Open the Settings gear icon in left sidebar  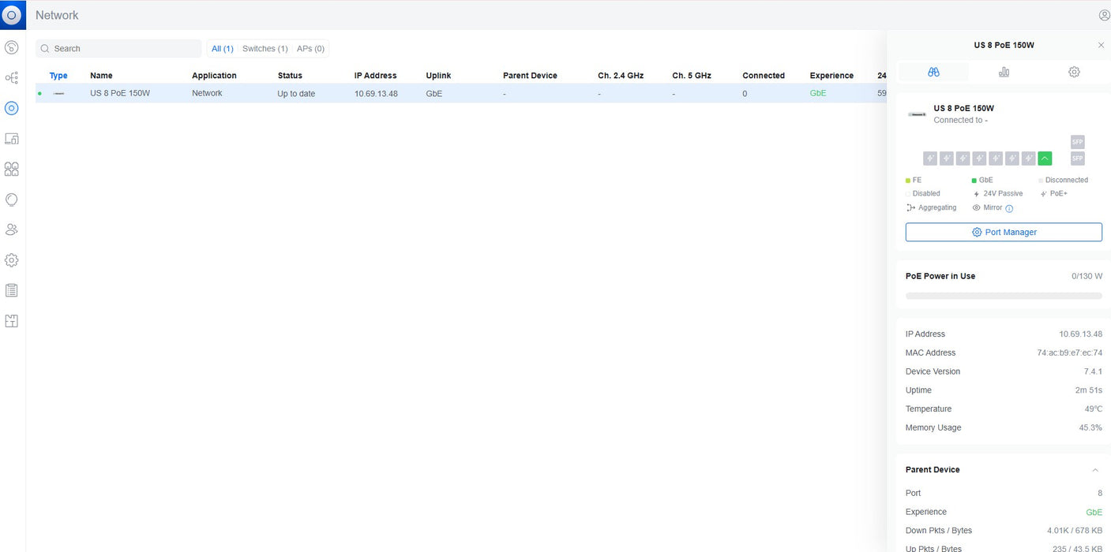click(12, 260)
